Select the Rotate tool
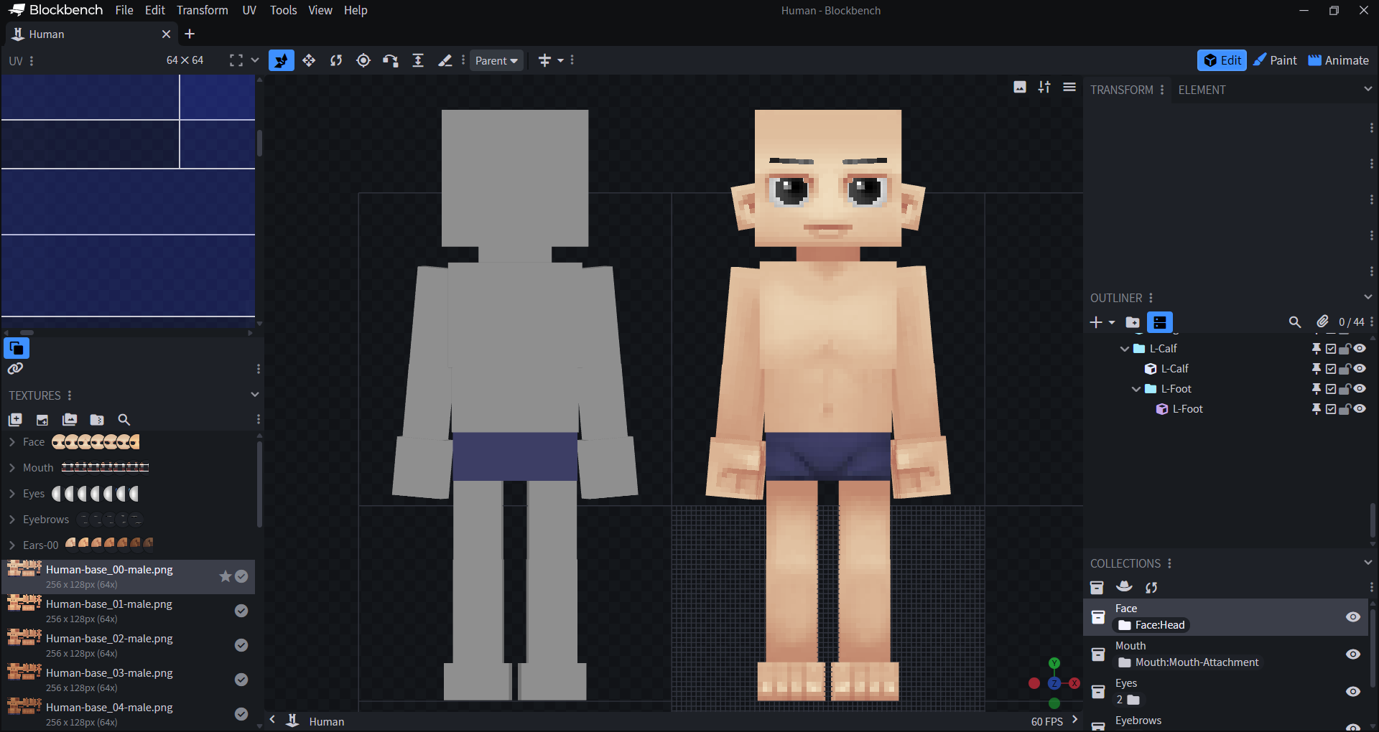 (x=336, y=60)
